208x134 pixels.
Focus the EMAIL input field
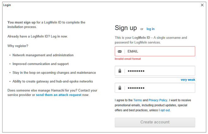(155, 51)
